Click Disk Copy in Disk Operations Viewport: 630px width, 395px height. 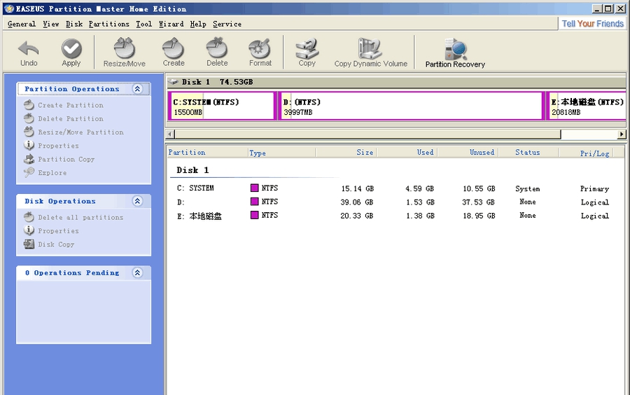point(56,244)
